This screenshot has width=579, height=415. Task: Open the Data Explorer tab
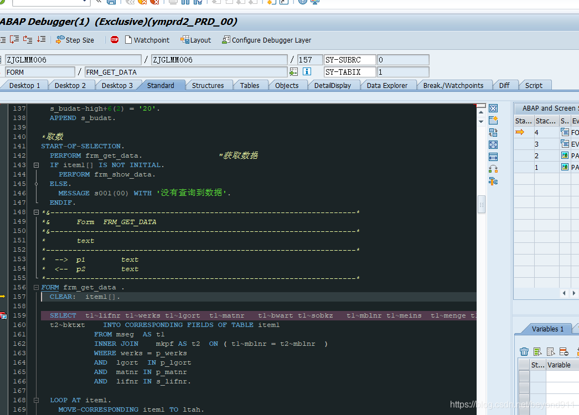point(387,85)
